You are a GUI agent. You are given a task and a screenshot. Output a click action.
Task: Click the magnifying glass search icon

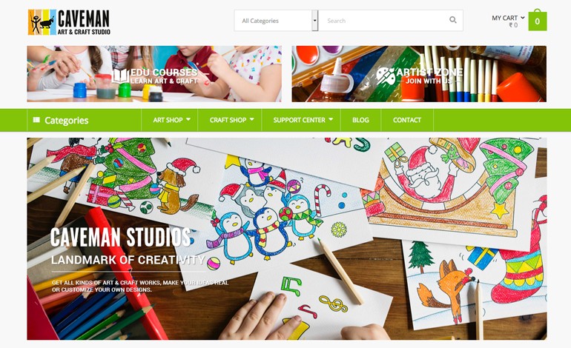[452, 20]
